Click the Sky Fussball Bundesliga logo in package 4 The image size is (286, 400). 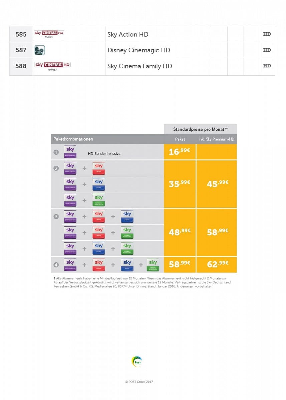tap(153, 265)
